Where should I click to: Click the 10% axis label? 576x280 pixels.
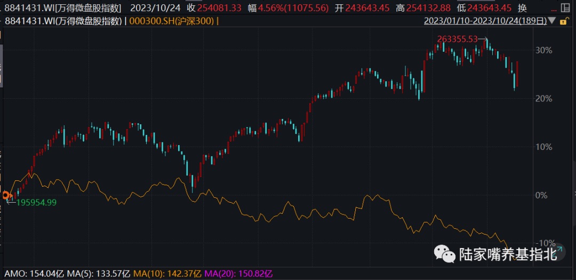click(x=543, y=147)
